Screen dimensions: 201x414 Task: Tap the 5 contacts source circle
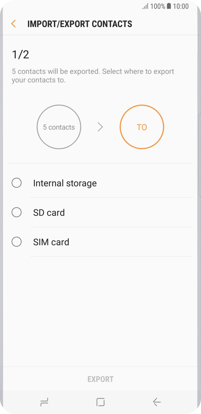point(59,127)
